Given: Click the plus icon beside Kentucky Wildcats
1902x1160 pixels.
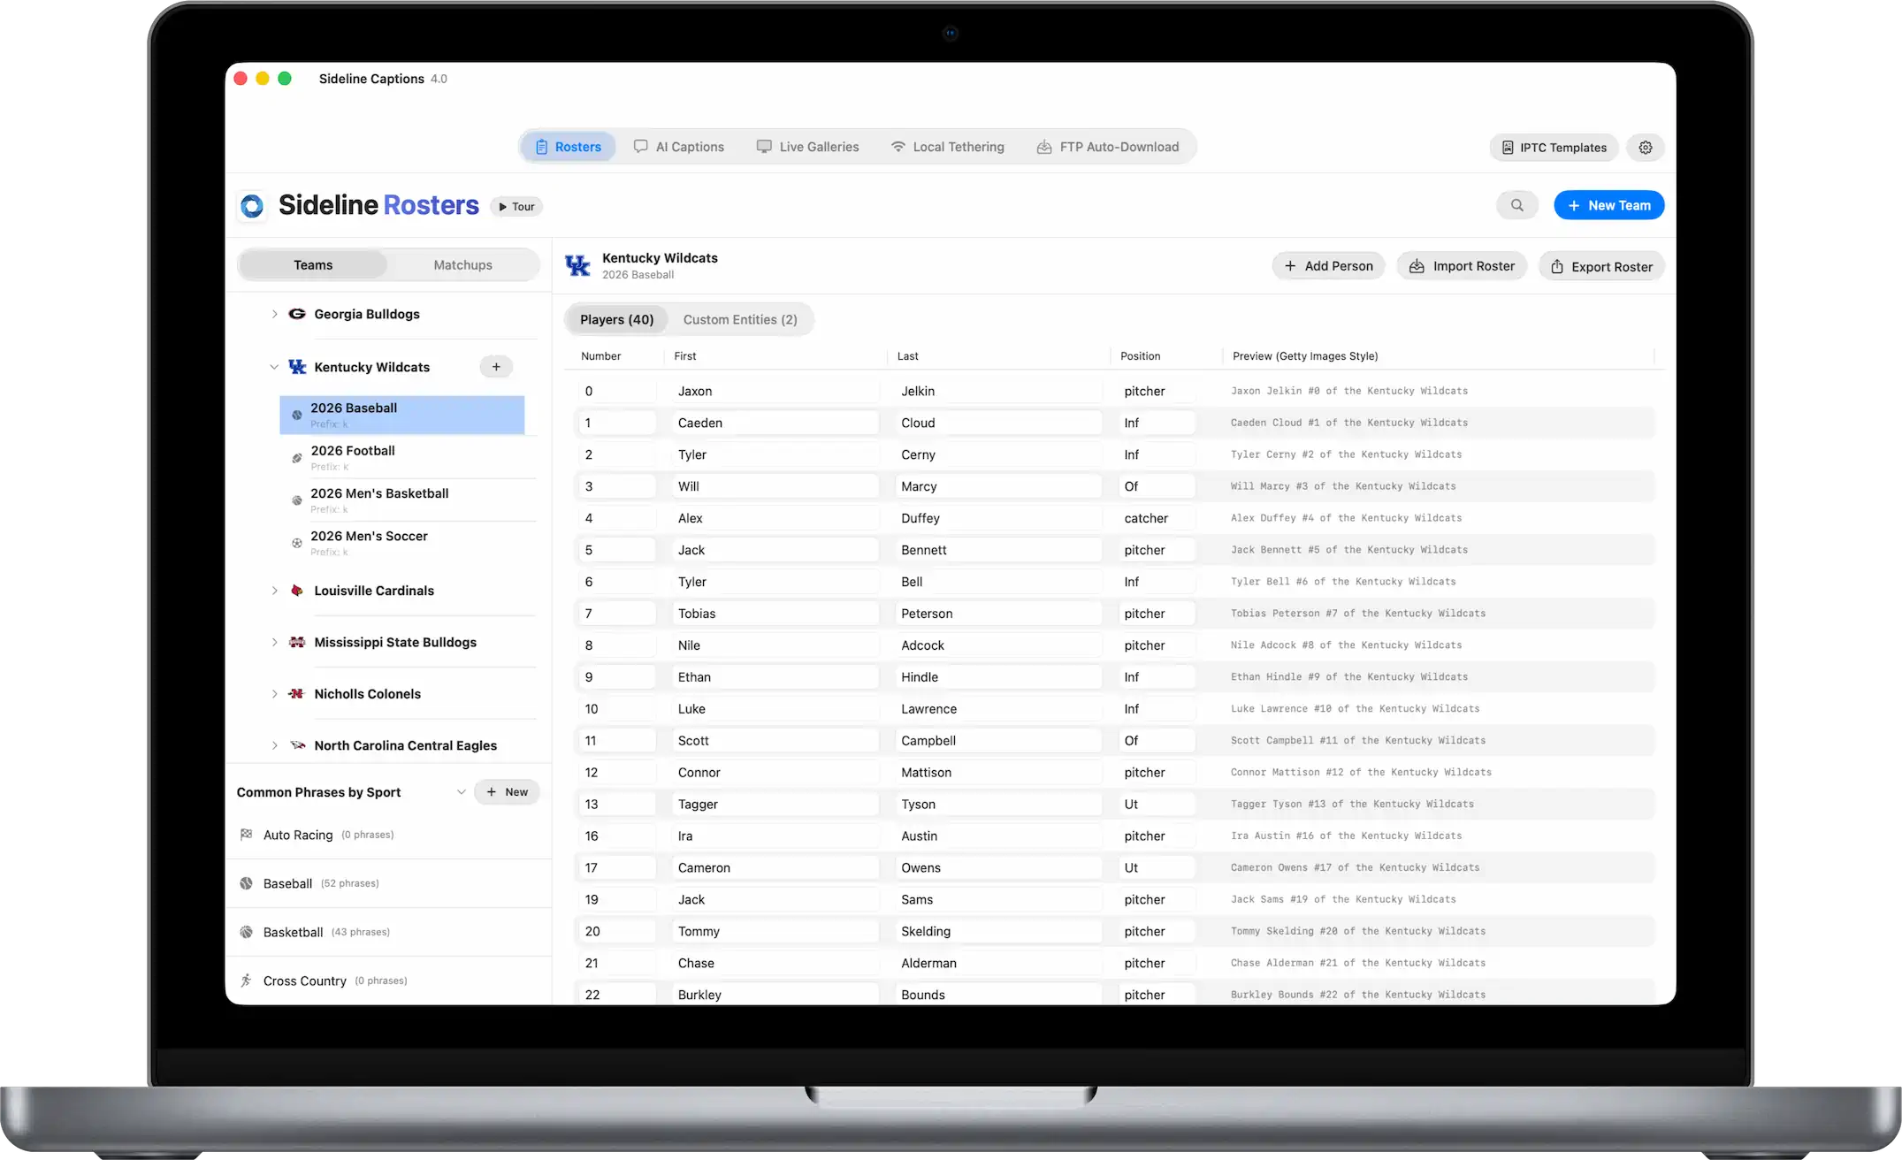Looking at the screenshot, I should click(x=496, y=367).
